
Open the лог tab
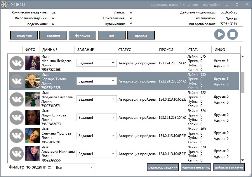(x=112, y=35)
